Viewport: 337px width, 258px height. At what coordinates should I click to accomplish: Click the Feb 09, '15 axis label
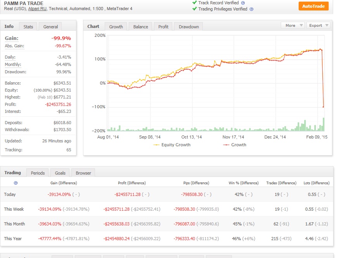click(x=317, y=137)
